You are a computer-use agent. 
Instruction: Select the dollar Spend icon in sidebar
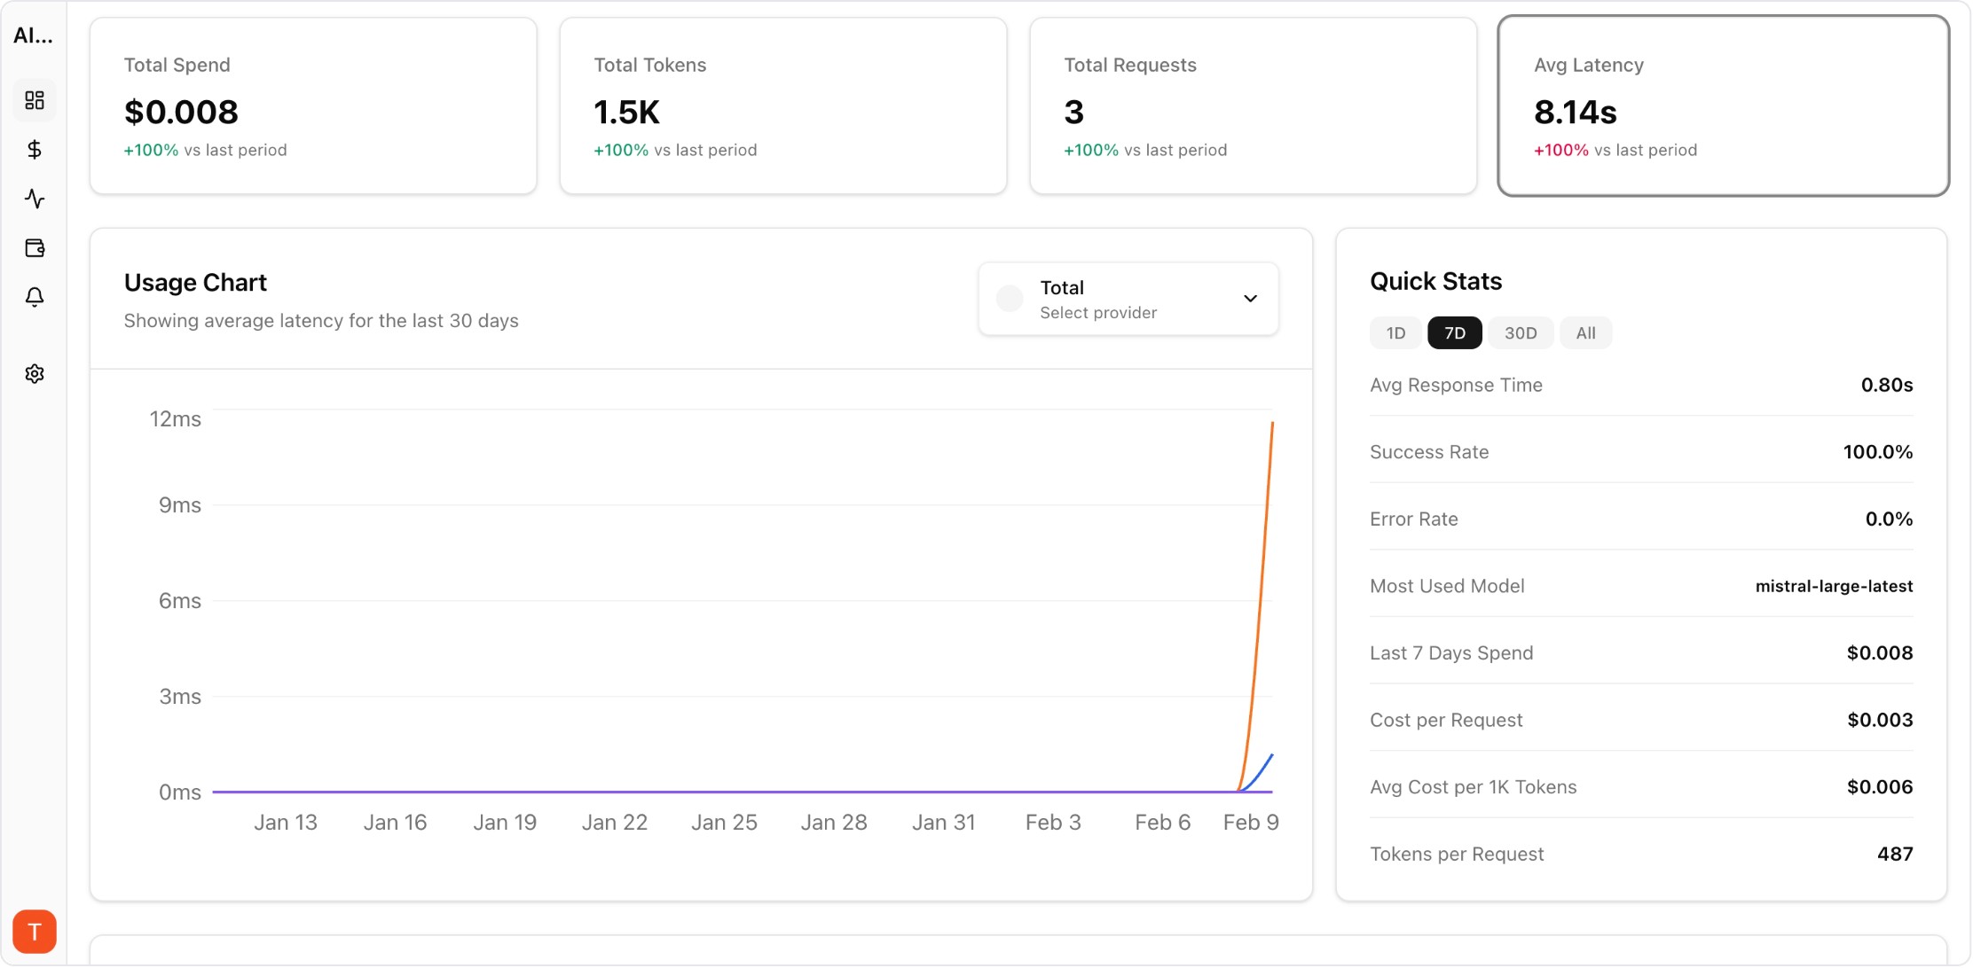(35, 149)
